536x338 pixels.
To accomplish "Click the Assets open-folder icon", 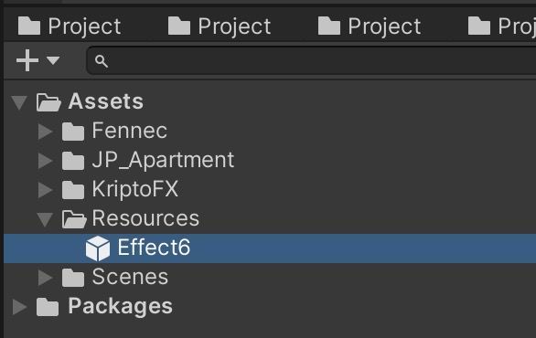I will pyautogui.click(x=48, y=102).
